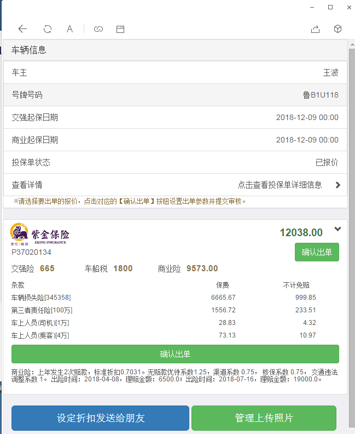Screen dimensions: 355x434
Task: Click the open in browser window icon
Action: 120,29
